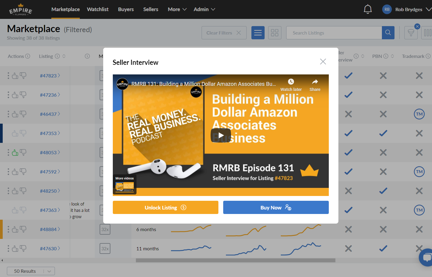Click the Buy Now button
This screenshot has height=277, width=432.
(276, 207)
